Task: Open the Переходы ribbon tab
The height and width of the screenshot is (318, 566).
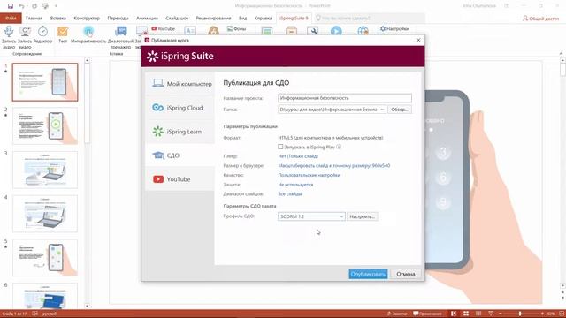Action: click(x=118, y=18)
